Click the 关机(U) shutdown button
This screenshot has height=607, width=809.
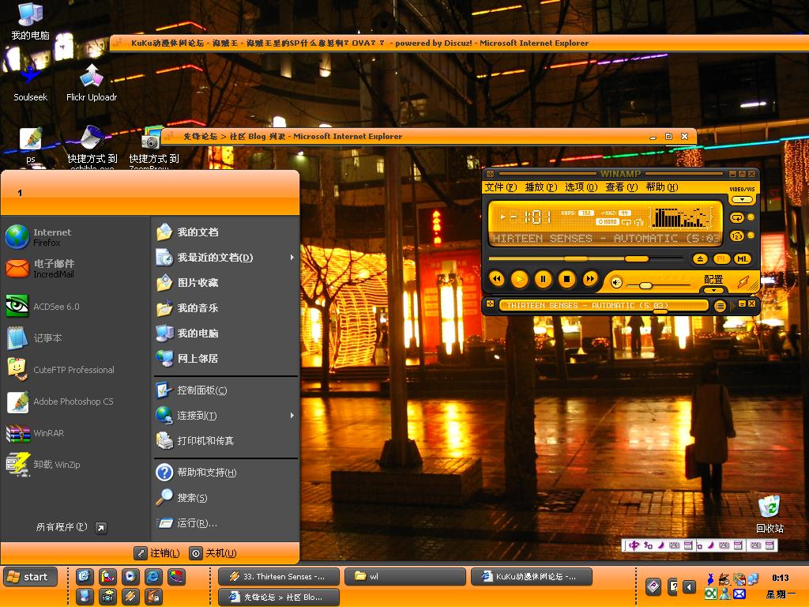click(213, 553)
